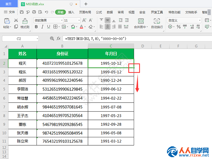Decrease decimal places

(x=198, y=27)
